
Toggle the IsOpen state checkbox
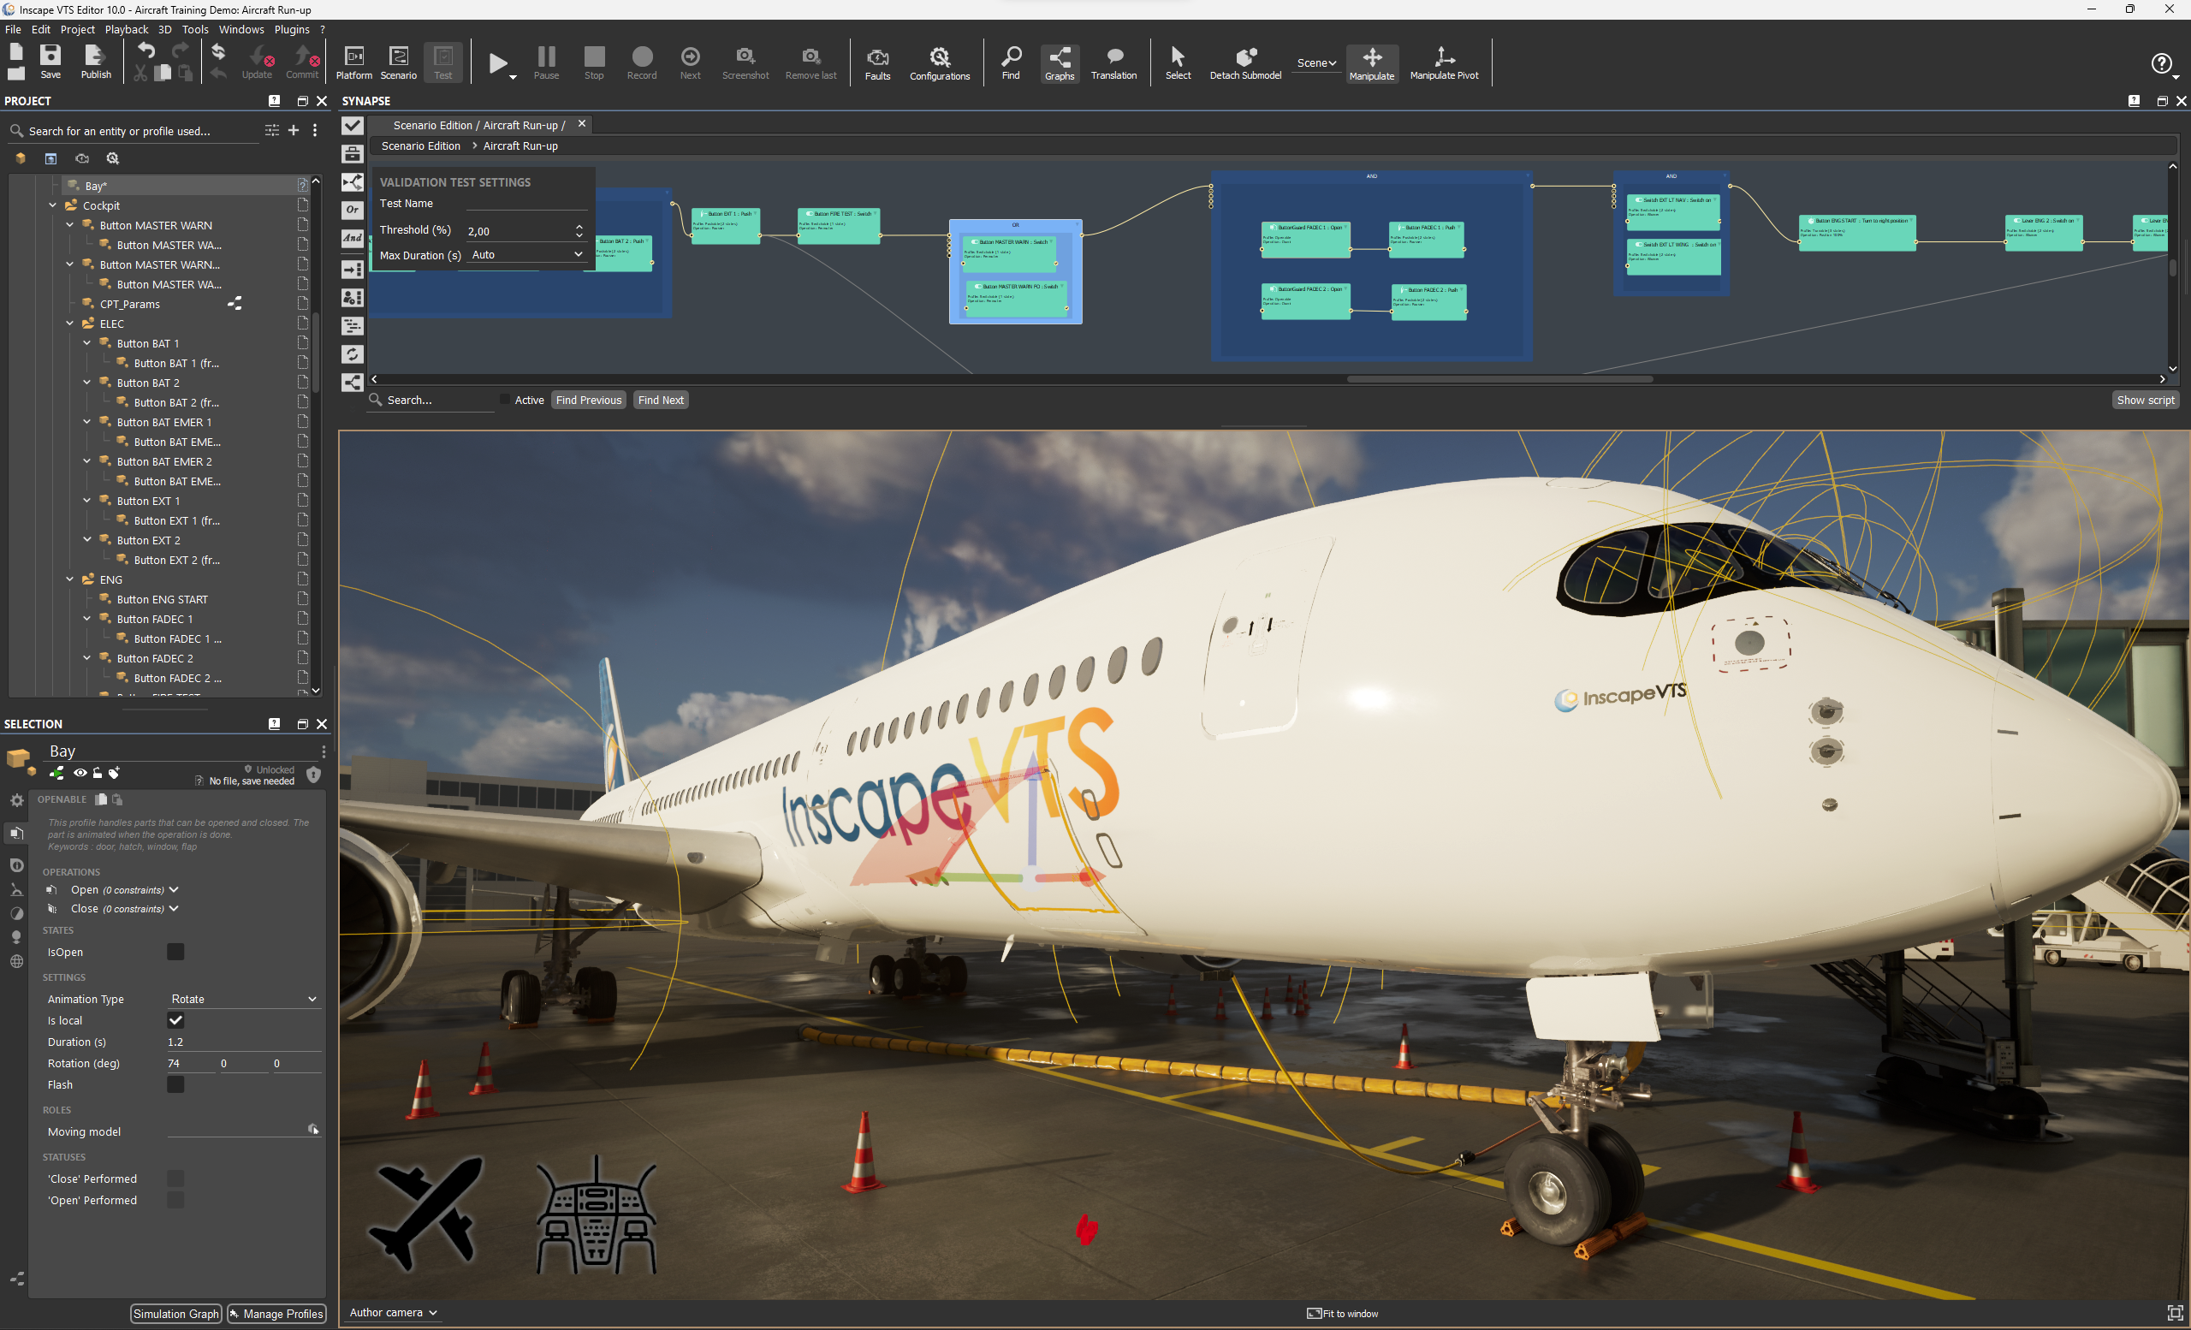(176, 951)
